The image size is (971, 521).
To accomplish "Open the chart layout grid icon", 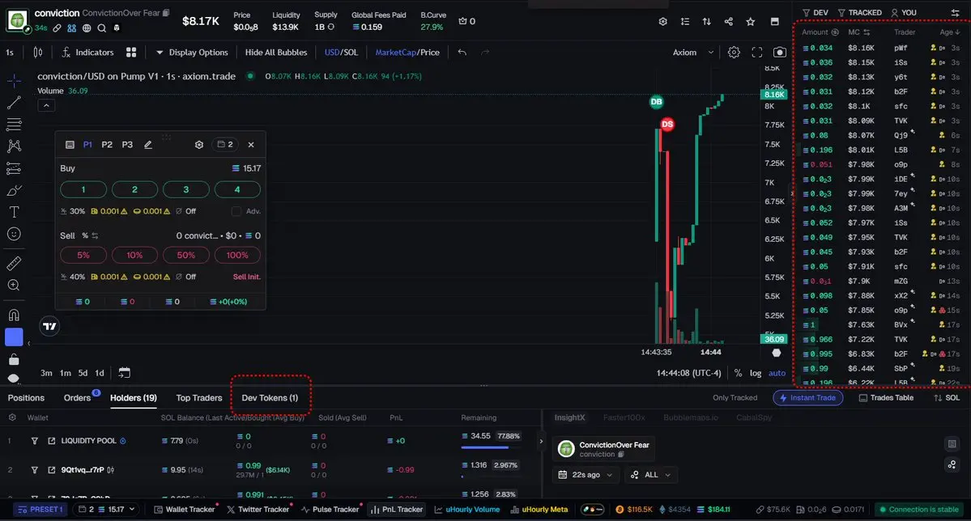I will [131, 53].
